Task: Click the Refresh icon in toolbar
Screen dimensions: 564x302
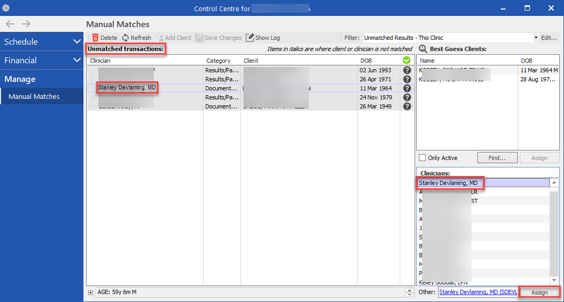Action: [x=125, y=38]
